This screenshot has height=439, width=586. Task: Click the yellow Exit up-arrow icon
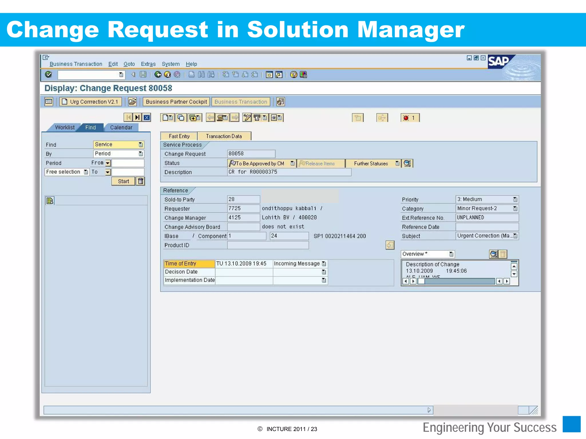(x=168, y=75)
